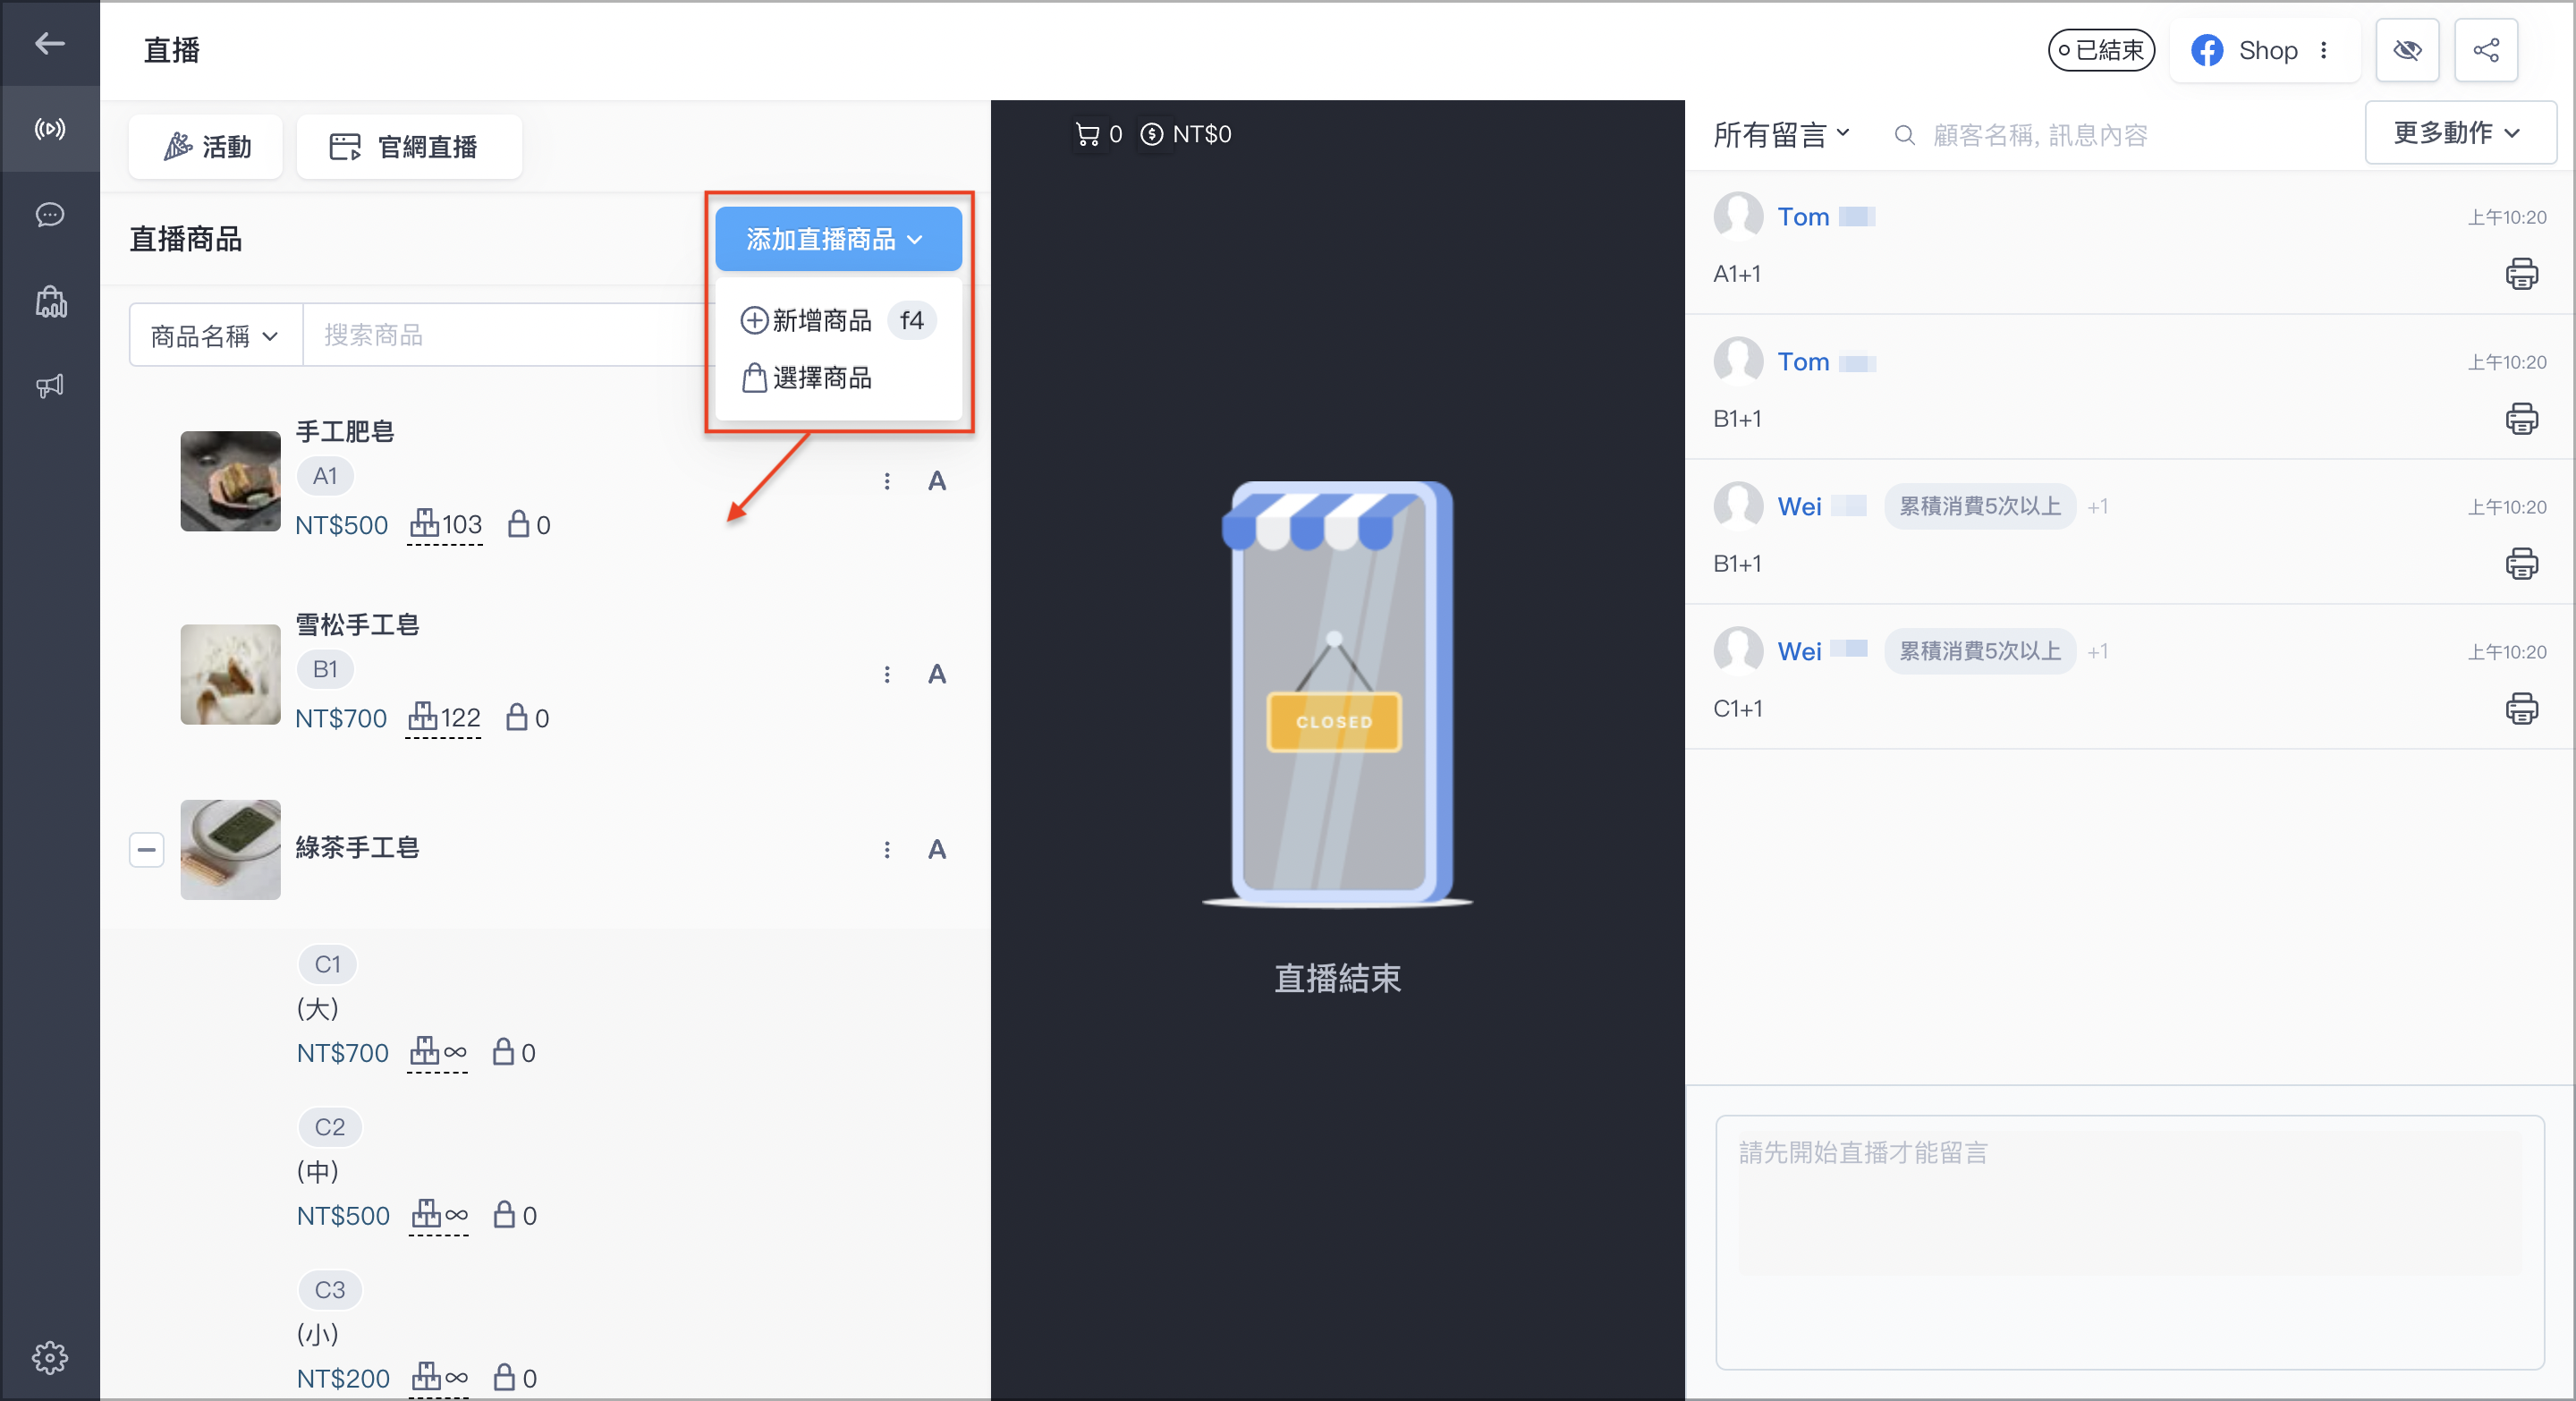Click the f4 shortcut badge
The image size is (2576, 1401).
911,320
